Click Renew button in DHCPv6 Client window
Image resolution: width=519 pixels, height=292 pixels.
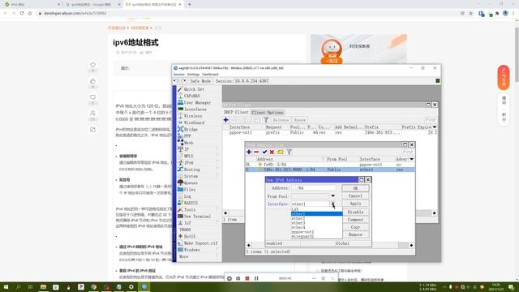299,120
